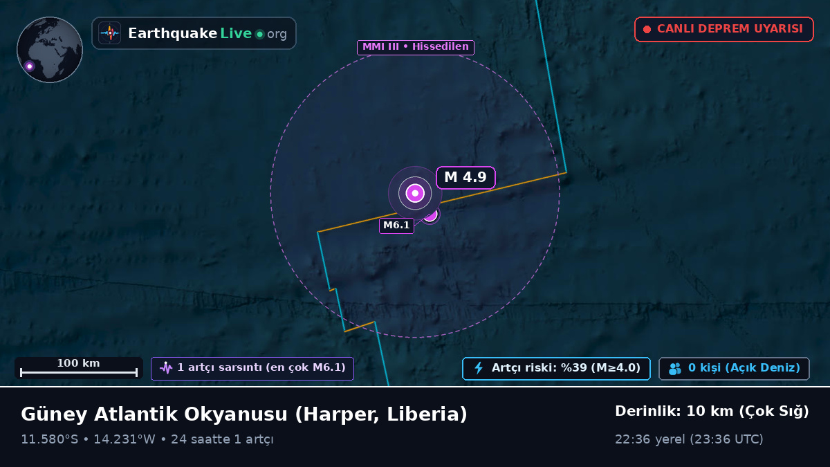Click the M 4.9 magnitude label
830x467 pixels.
coord(465,177)
